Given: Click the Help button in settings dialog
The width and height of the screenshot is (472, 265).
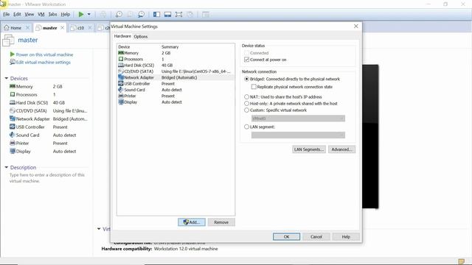Looking at the screenshot, I should point(346,237).
